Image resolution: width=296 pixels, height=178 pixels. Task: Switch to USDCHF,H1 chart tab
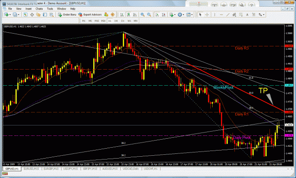click(x=151, y=169)
